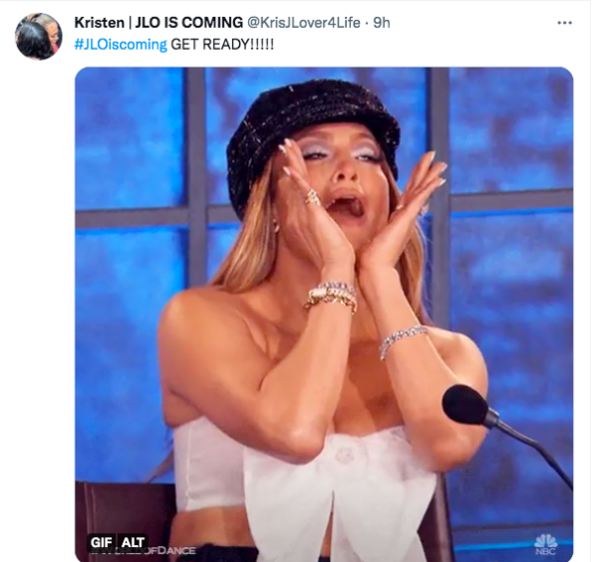This screenshot has height=562, width=593.
Task: Click the GET READY!!!!! tweet text
Action: click(x=222, y=45)
